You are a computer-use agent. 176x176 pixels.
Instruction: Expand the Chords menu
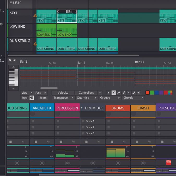[133, 98]
